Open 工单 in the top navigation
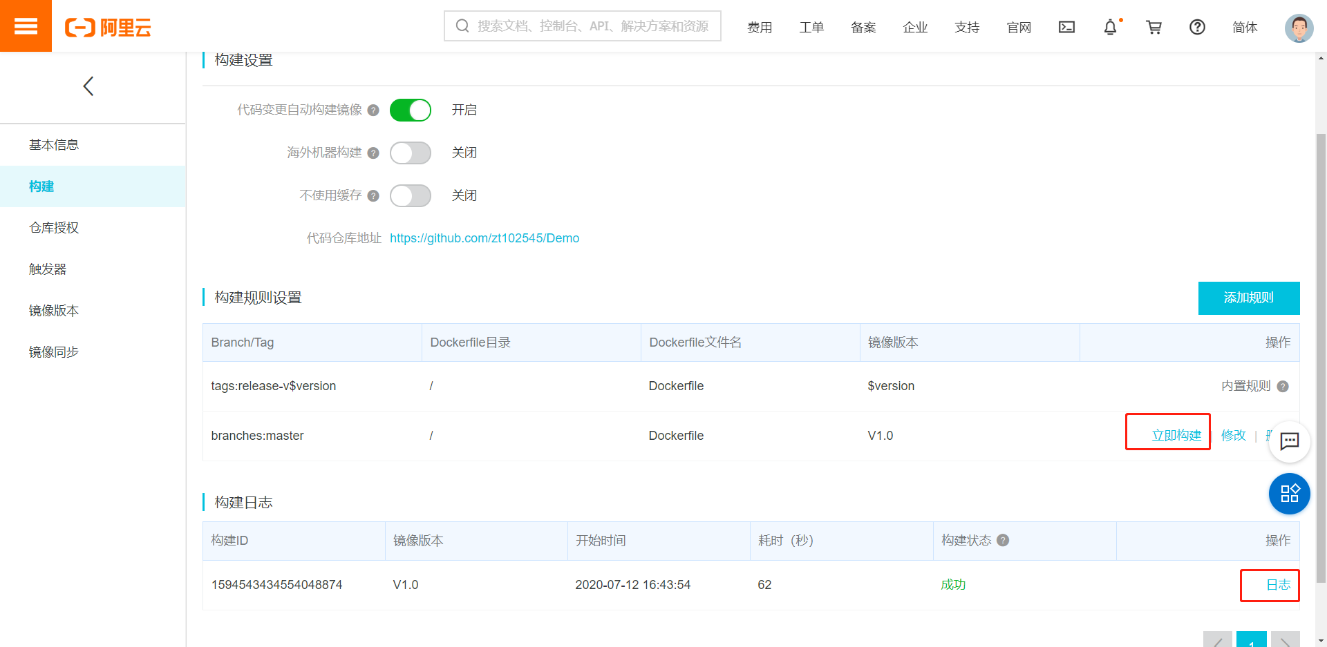1327x647 pixels. (811, 28)
